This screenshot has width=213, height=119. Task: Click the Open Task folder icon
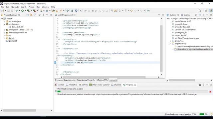point(57,11)
